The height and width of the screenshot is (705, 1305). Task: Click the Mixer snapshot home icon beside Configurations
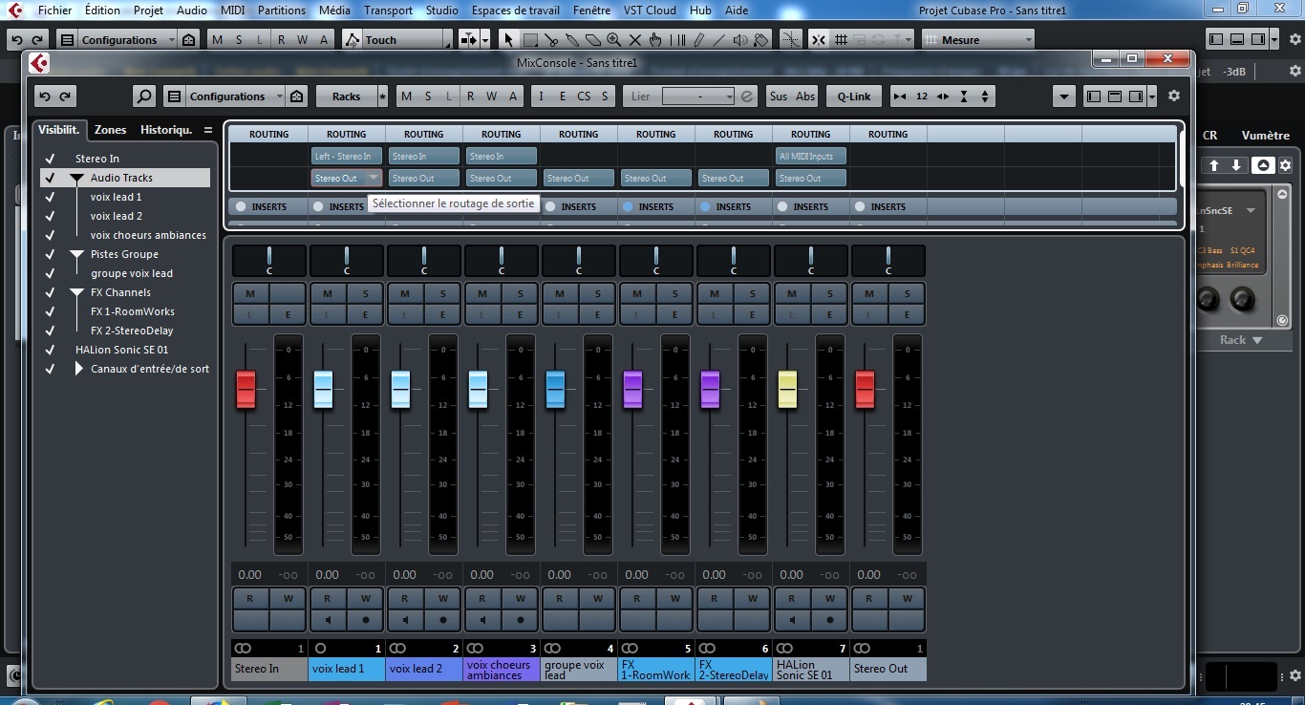(x=297, y=96)
